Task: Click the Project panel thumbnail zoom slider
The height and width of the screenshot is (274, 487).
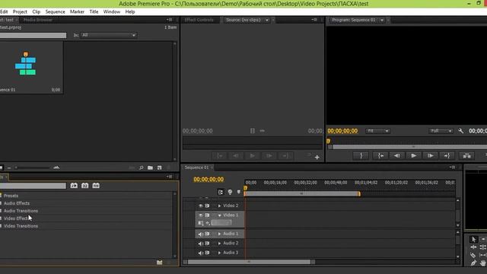Action: click(32, 167)
